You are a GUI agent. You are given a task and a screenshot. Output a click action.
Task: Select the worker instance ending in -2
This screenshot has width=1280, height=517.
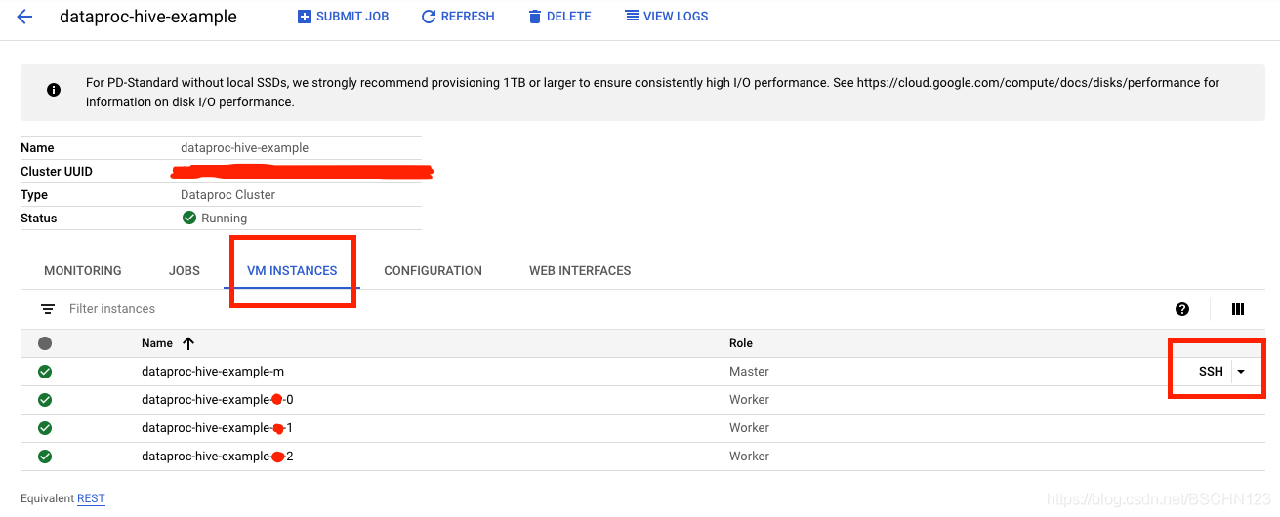218,457
